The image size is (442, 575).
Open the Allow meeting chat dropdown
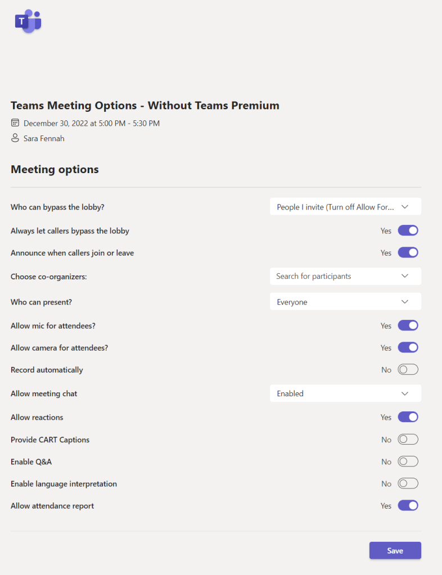345,393
